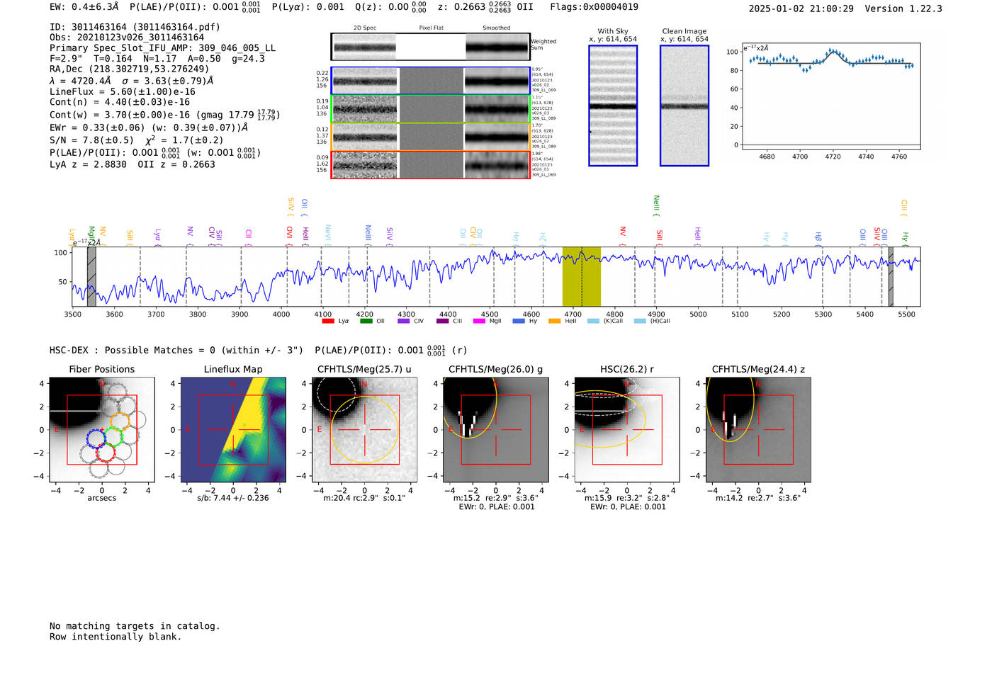Image resolution: width=992 pixels, height=675 pixels.
Task: Click the red Lyα legend swatch
Action: click(328, 321)
